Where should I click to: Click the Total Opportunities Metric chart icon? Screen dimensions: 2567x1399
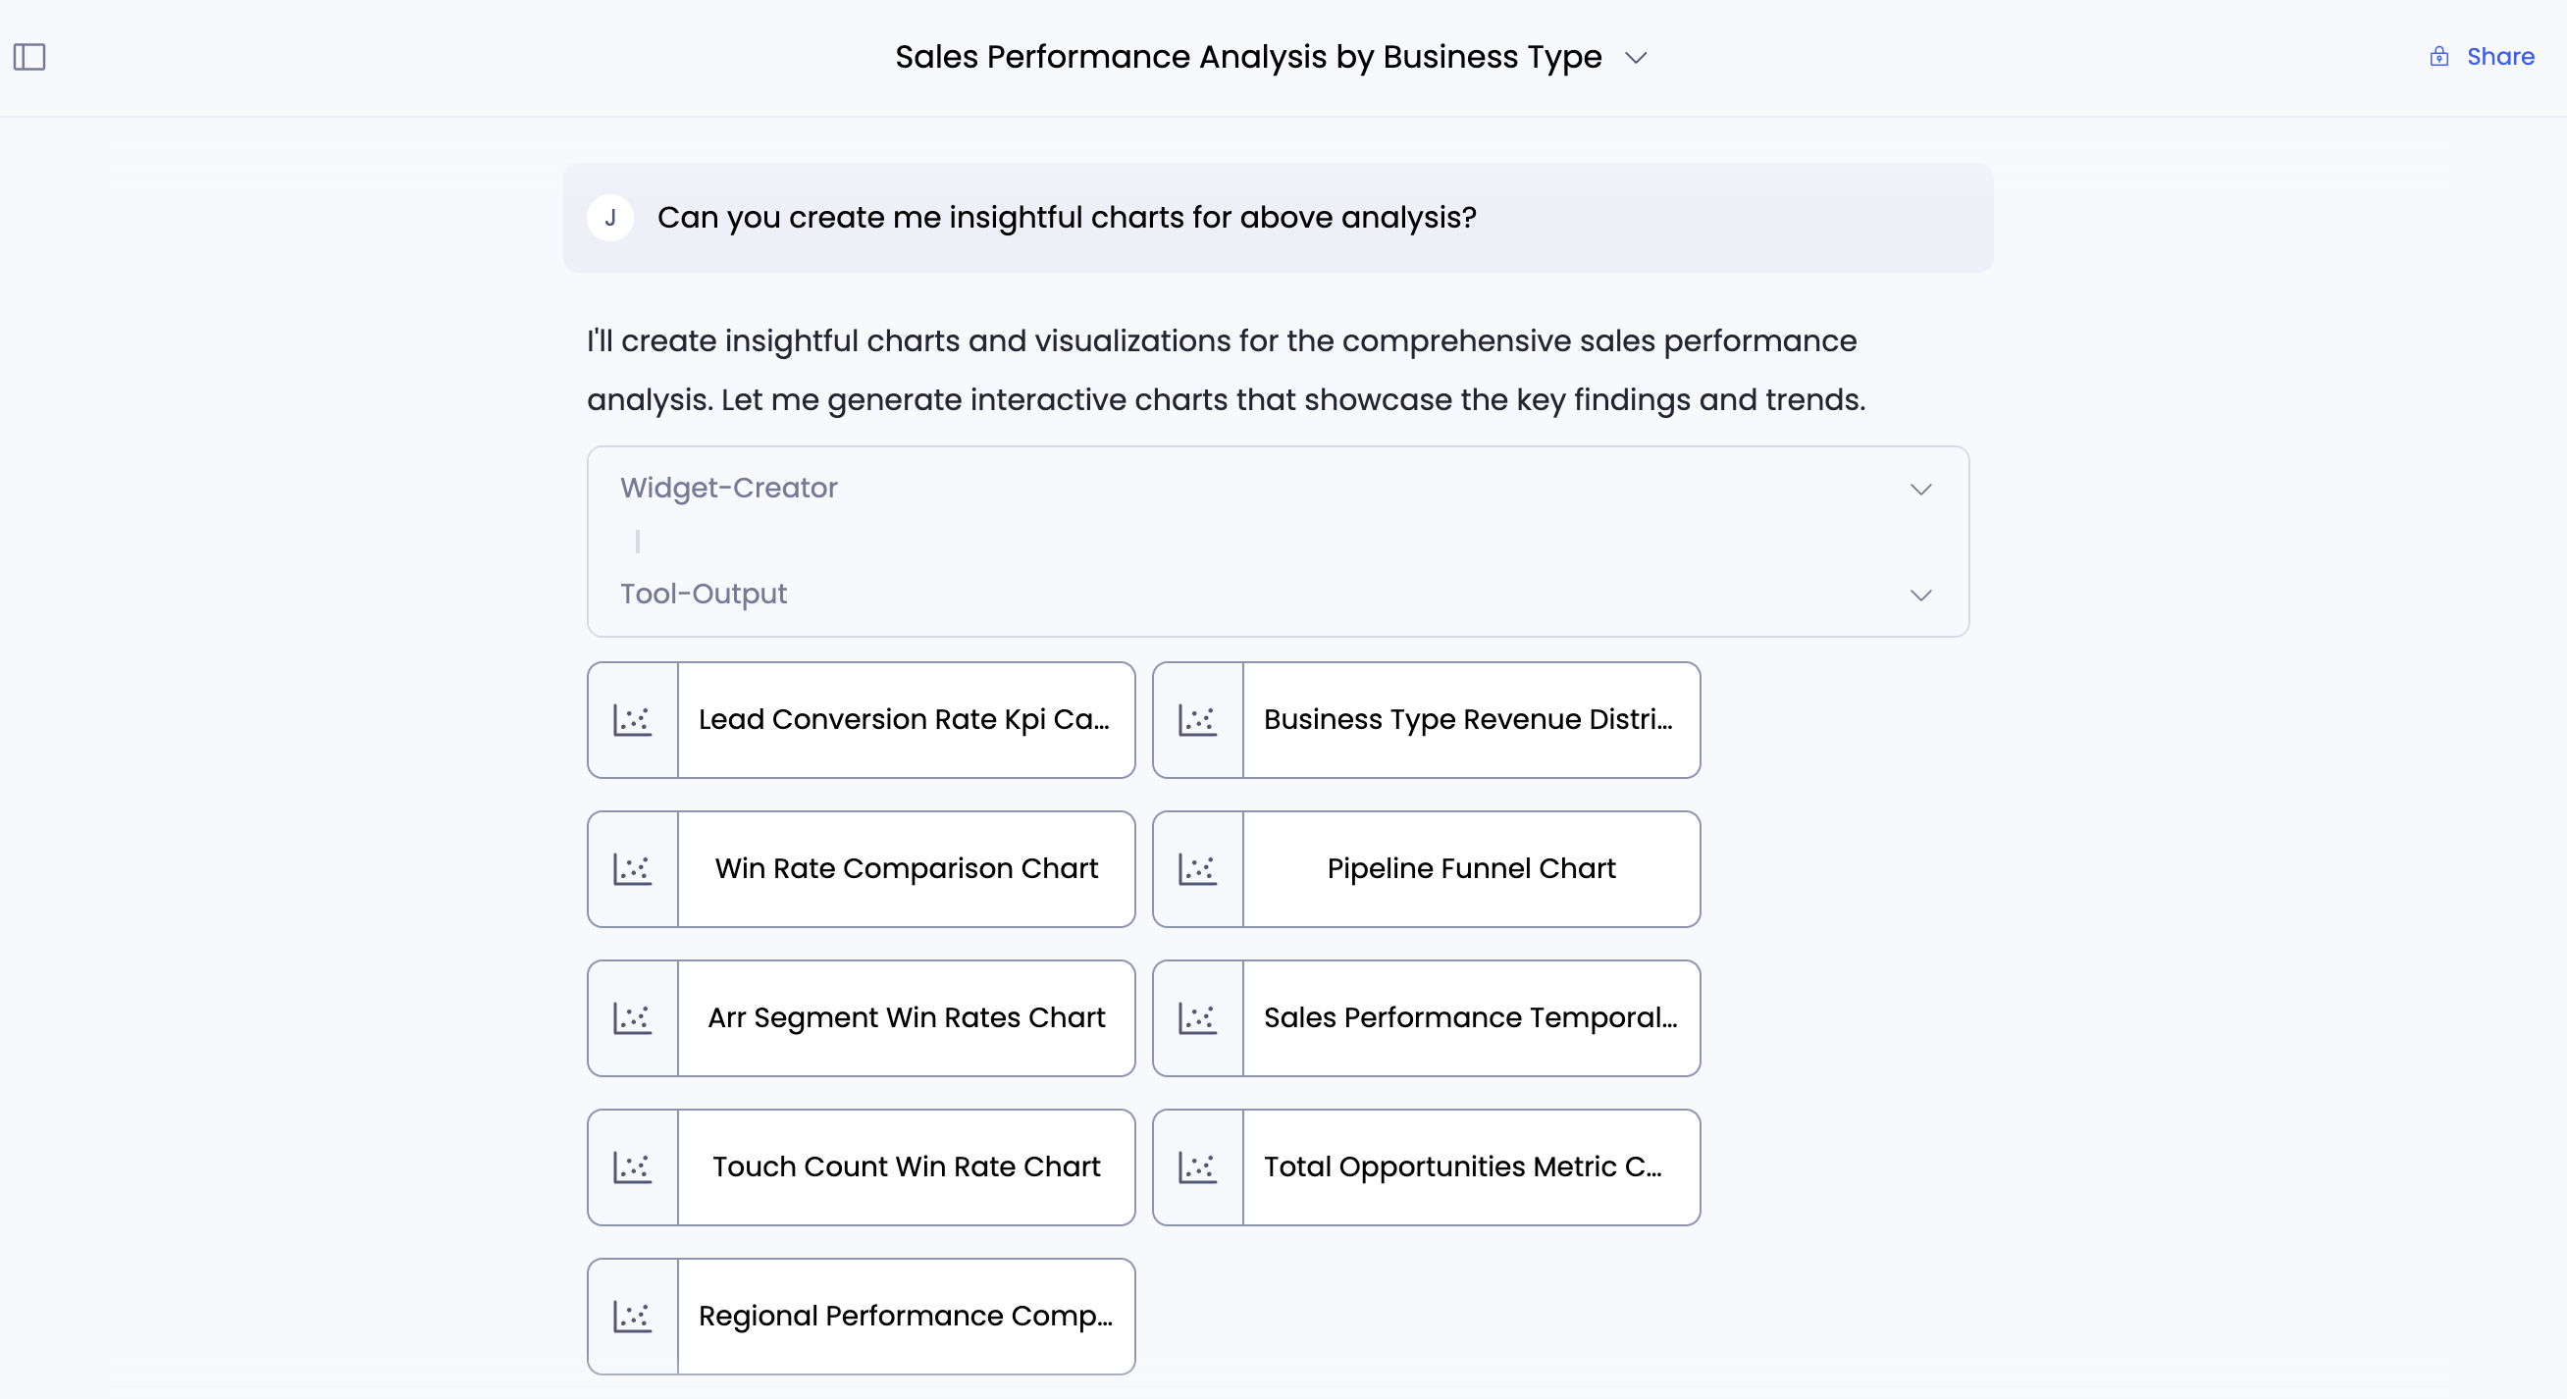[x=1198, y=1166]
